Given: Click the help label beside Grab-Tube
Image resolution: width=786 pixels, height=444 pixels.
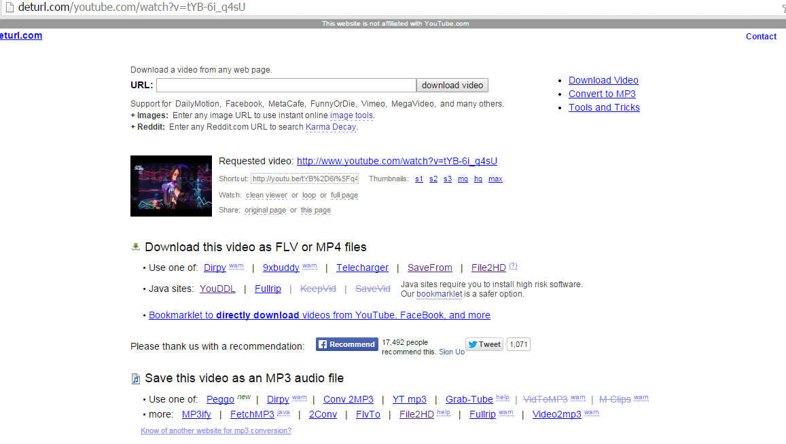Looking at the screenshot, I should (503, 397).
